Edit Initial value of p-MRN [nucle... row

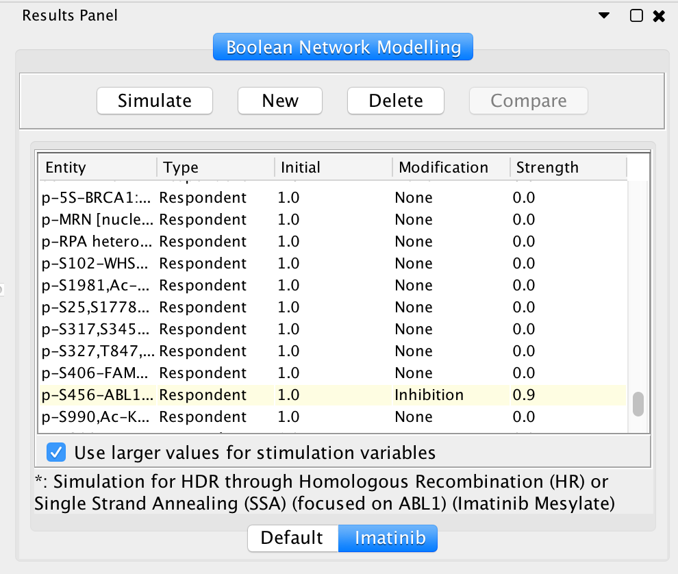click(333, 220)
